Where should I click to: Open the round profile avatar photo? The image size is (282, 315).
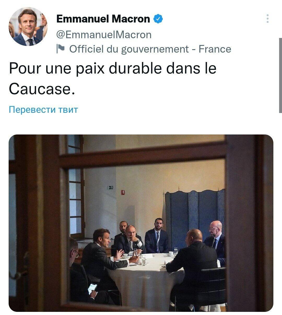pyautogui.click(x=28, y=27)
